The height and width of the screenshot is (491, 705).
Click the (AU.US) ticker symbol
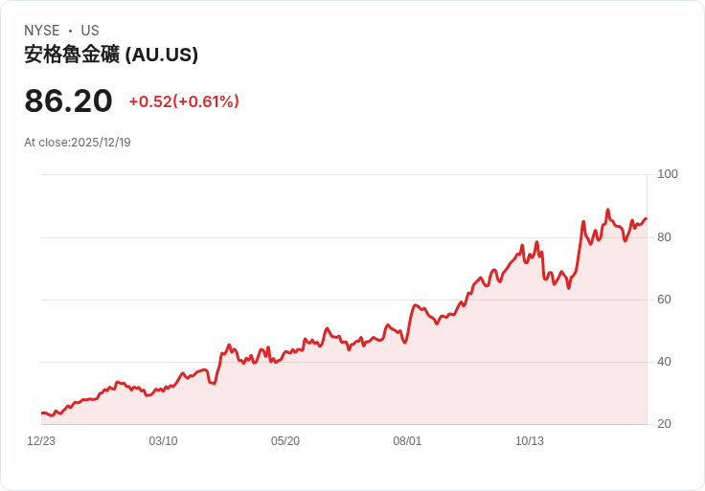click(162, 55)
